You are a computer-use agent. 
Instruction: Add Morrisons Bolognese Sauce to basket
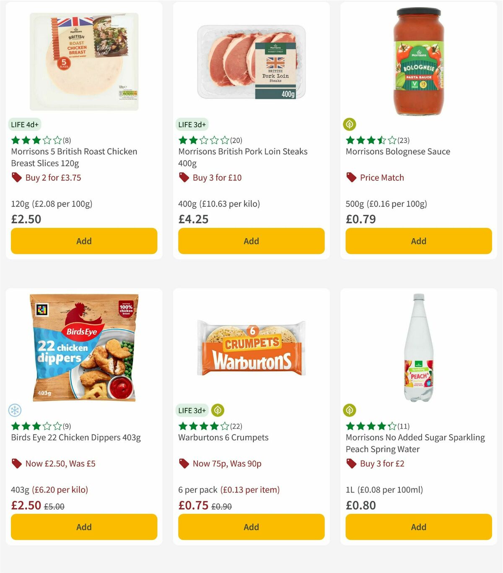(418, 241)
